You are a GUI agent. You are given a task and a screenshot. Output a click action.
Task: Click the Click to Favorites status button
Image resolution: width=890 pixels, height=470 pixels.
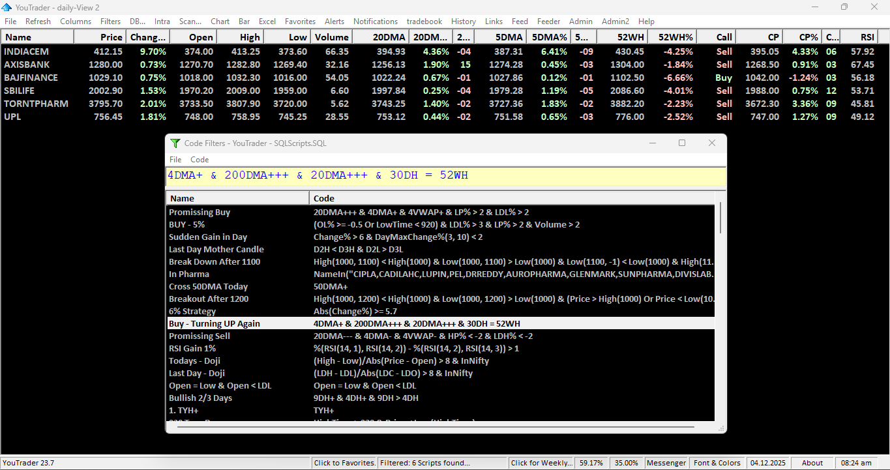pos(344,463)
